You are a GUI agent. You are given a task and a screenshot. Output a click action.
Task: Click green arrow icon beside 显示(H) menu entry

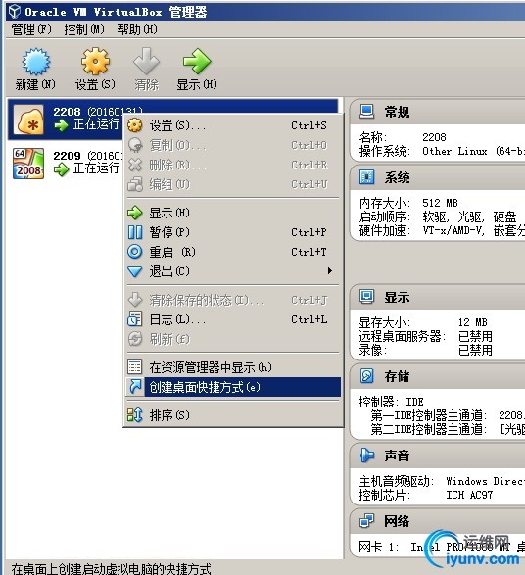coord(134,213)
